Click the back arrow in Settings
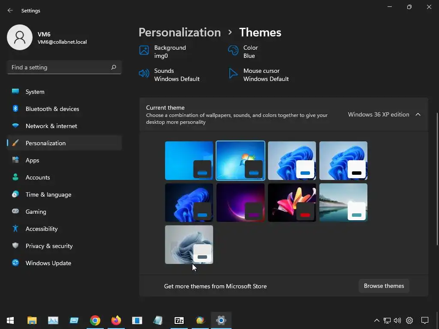Image resolution: width=439 pixels, height=329 pixels. coord(10,10)
